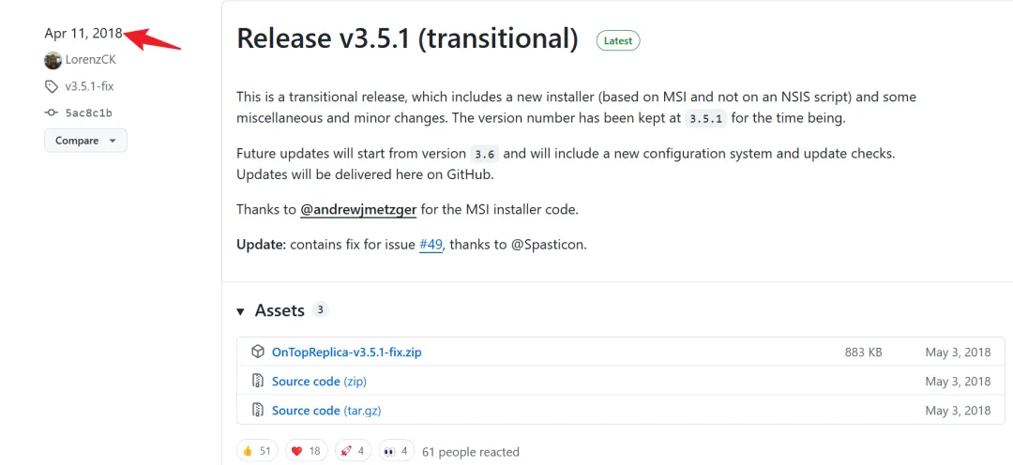Viewport: 1013px width, 465px height.
Task: Toggle the thumbs up reaction
Action: tap(255, 451)
